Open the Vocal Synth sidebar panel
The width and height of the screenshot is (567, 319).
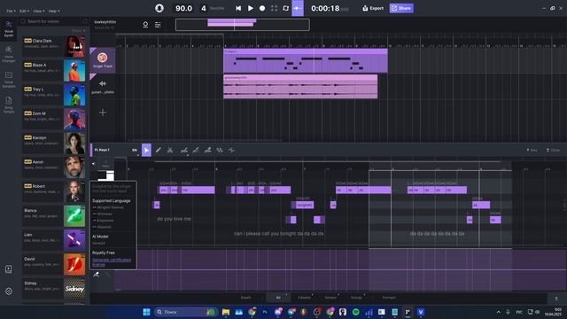click(9, 28)
